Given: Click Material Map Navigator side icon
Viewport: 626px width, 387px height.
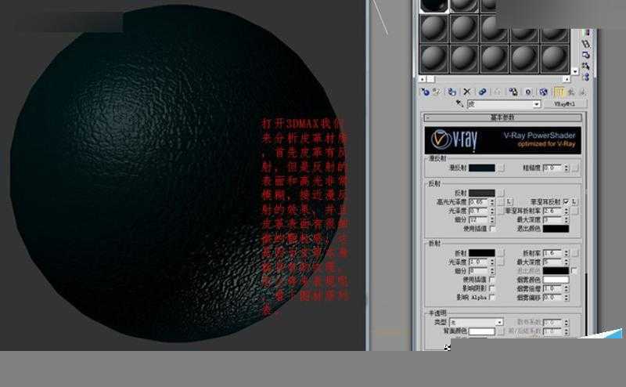Looking at the screenshot, I should click(x=585, y=76).
